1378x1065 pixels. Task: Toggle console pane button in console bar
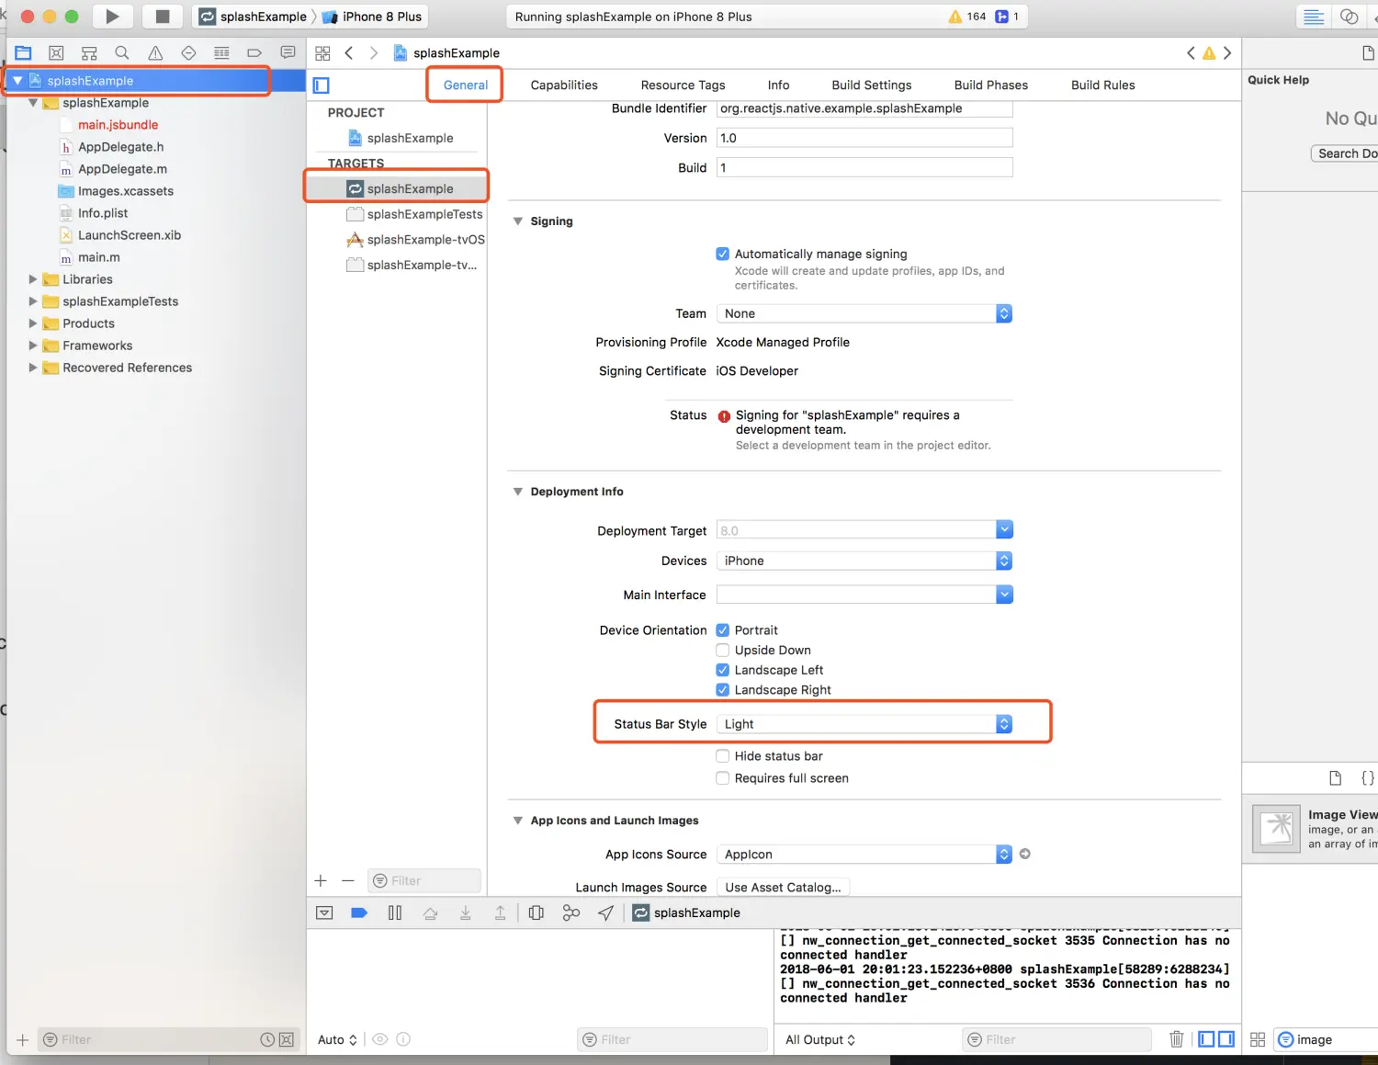pyautogui.click(x=1226, y=1039)
